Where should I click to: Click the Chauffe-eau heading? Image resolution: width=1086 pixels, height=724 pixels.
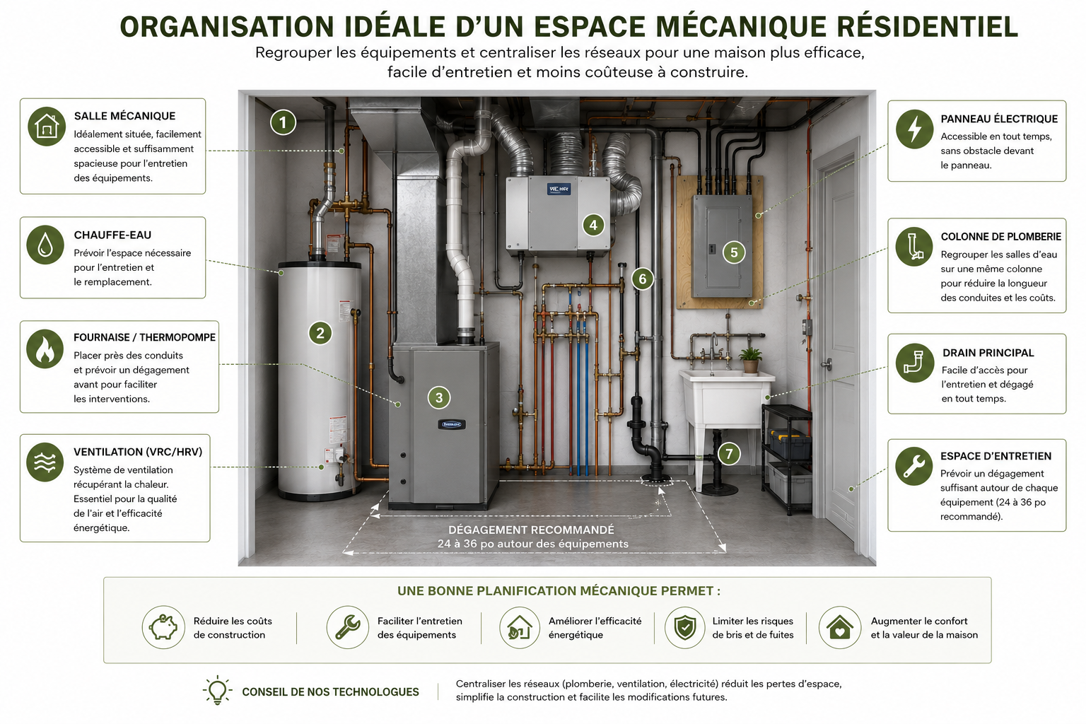(112, 235)
